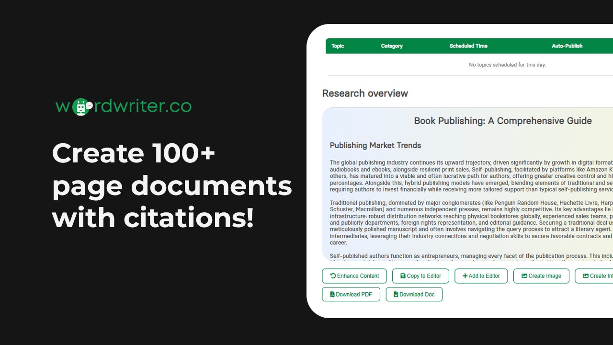Click the Word file icon on Download Doc

click(396, 294)
